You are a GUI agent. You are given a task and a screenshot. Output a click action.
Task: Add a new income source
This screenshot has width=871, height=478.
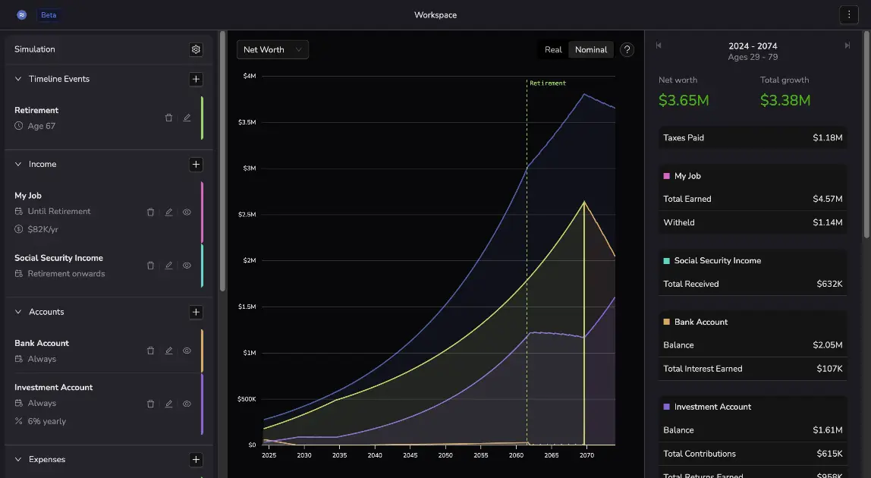point(196,164)
